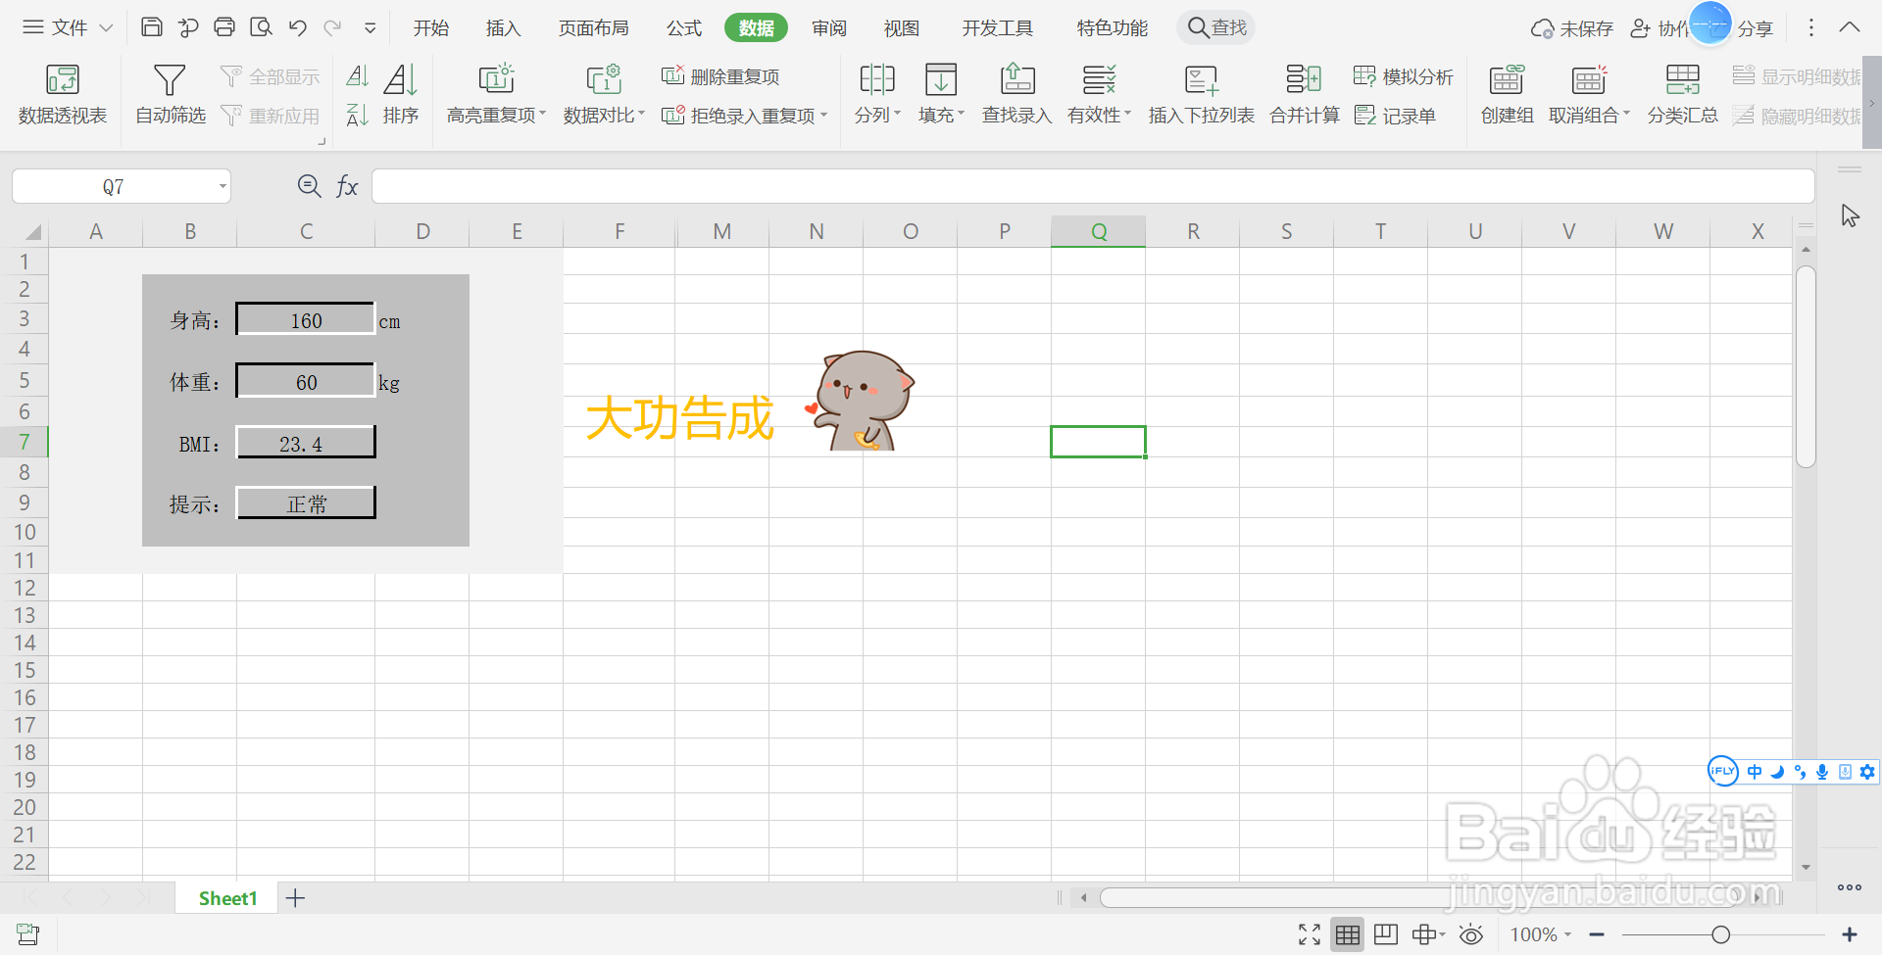Viewport: 1882px width, 955px height.
Task: Click the 未保存 cloud status button
Action: pos(1572,28)
